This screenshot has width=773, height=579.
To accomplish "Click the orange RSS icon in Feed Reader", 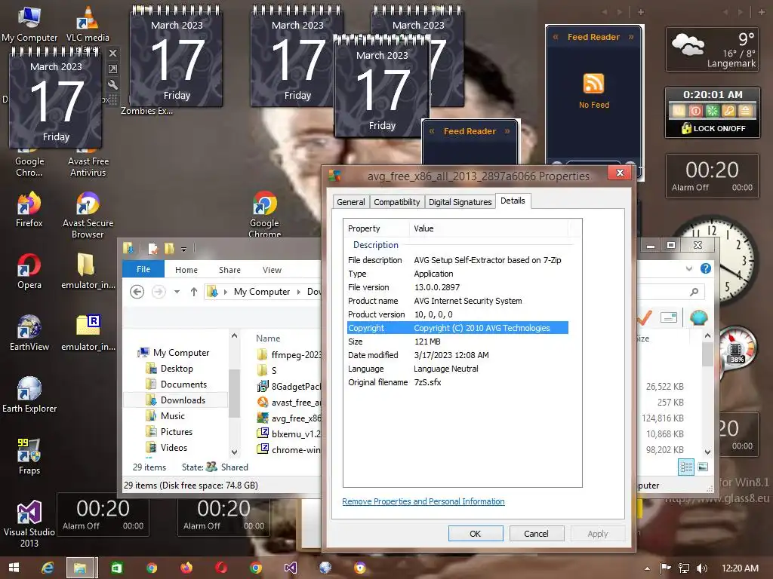I will (x=593, y=83).
